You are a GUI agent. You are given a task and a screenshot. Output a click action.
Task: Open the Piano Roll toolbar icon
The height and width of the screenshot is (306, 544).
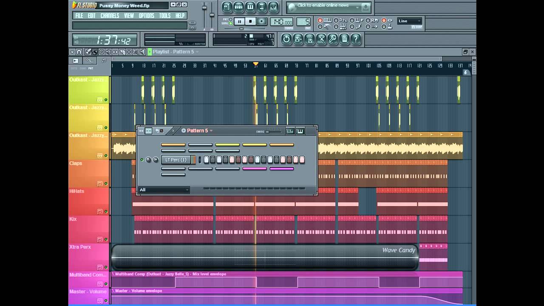tap(251, 7)
